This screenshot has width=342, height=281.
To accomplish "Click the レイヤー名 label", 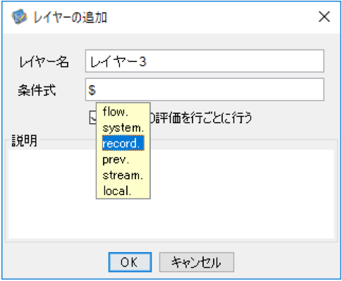I will pos(44,62).
